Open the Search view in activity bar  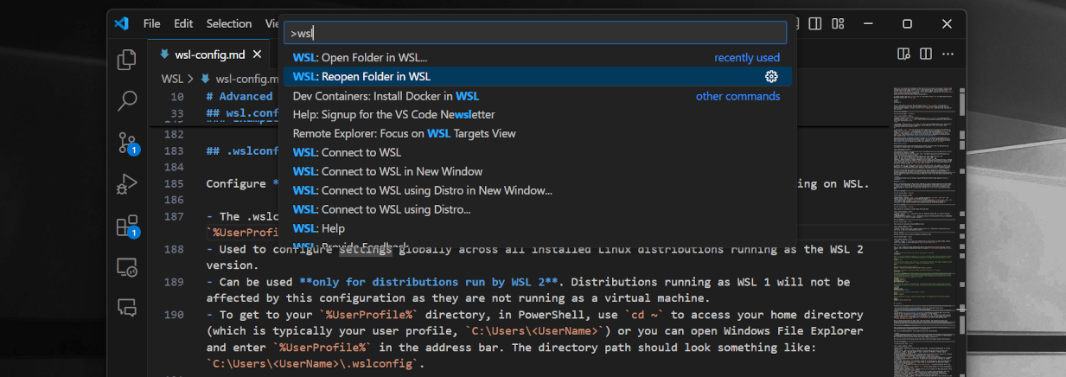[127, 101]
